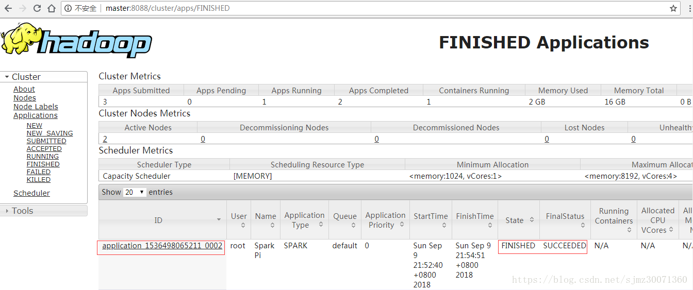Image resolution: width=693 pixels, height=290 pixels.
Task: Sort by User column sort icon
Action: click(243, 225)
